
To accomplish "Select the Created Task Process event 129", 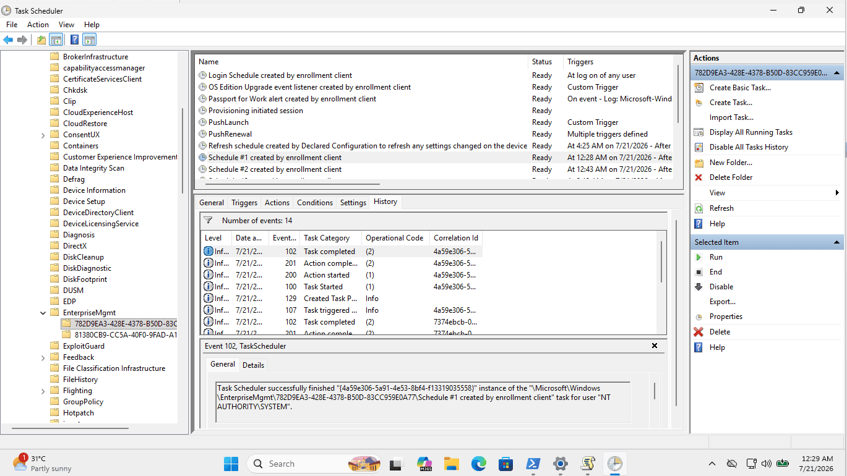I will [342, 299].
